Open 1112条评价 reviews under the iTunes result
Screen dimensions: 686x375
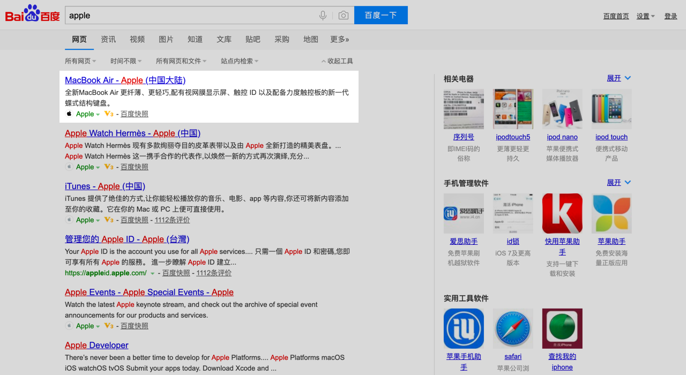tap(172, 220)
